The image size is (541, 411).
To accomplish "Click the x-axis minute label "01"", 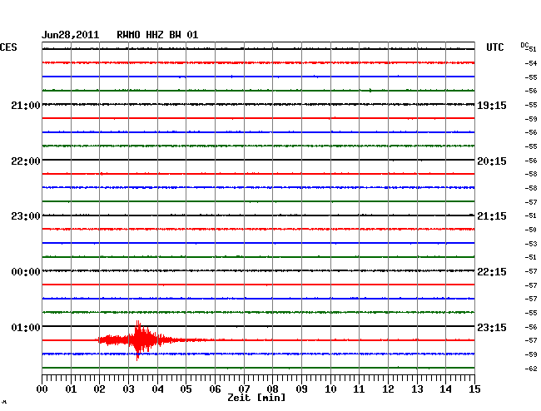I will (x=71, y=389).
